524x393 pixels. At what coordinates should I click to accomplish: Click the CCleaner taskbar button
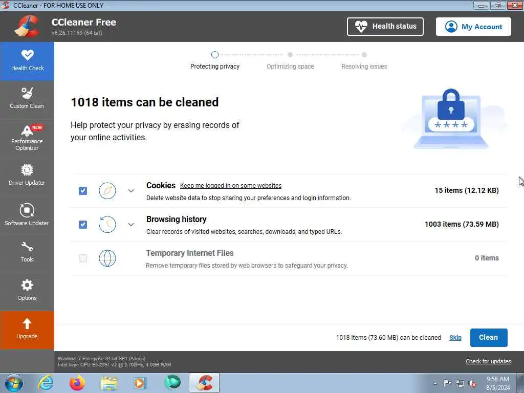[204, 383]
